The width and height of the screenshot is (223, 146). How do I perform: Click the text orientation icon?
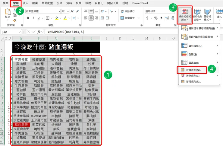(x=102, y=11)
